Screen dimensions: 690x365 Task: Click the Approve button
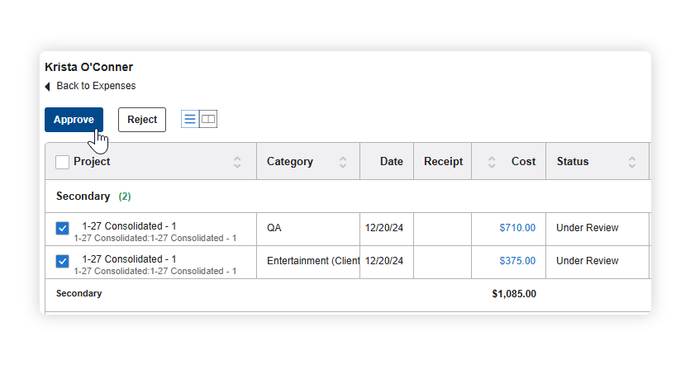point(74,120)
